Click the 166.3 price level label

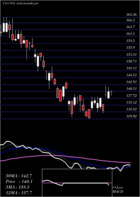(131, 20)
